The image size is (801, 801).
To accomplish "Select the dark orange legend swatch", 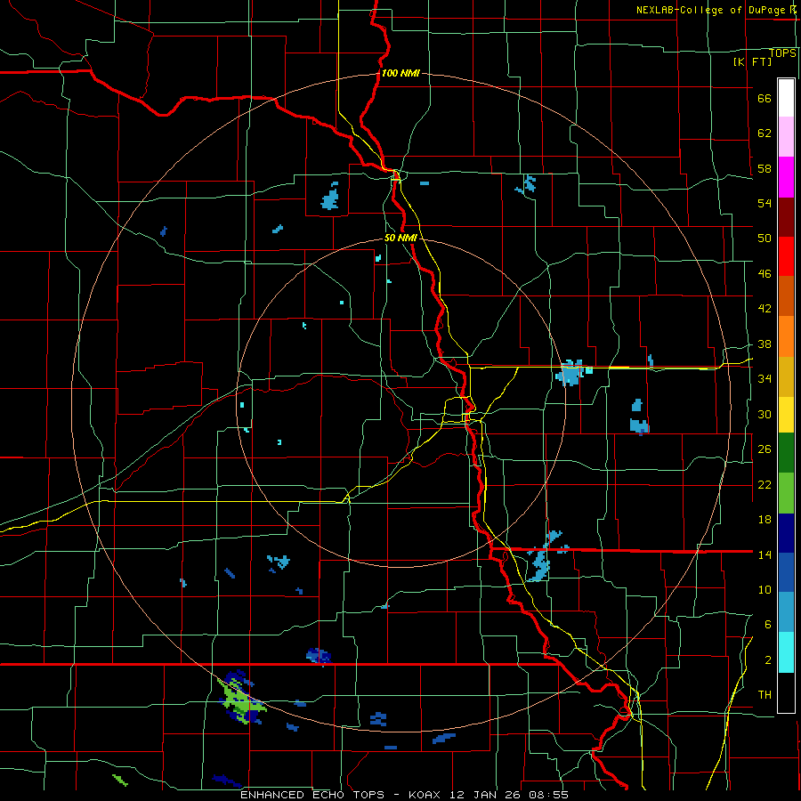I will [x=786, y=296].
